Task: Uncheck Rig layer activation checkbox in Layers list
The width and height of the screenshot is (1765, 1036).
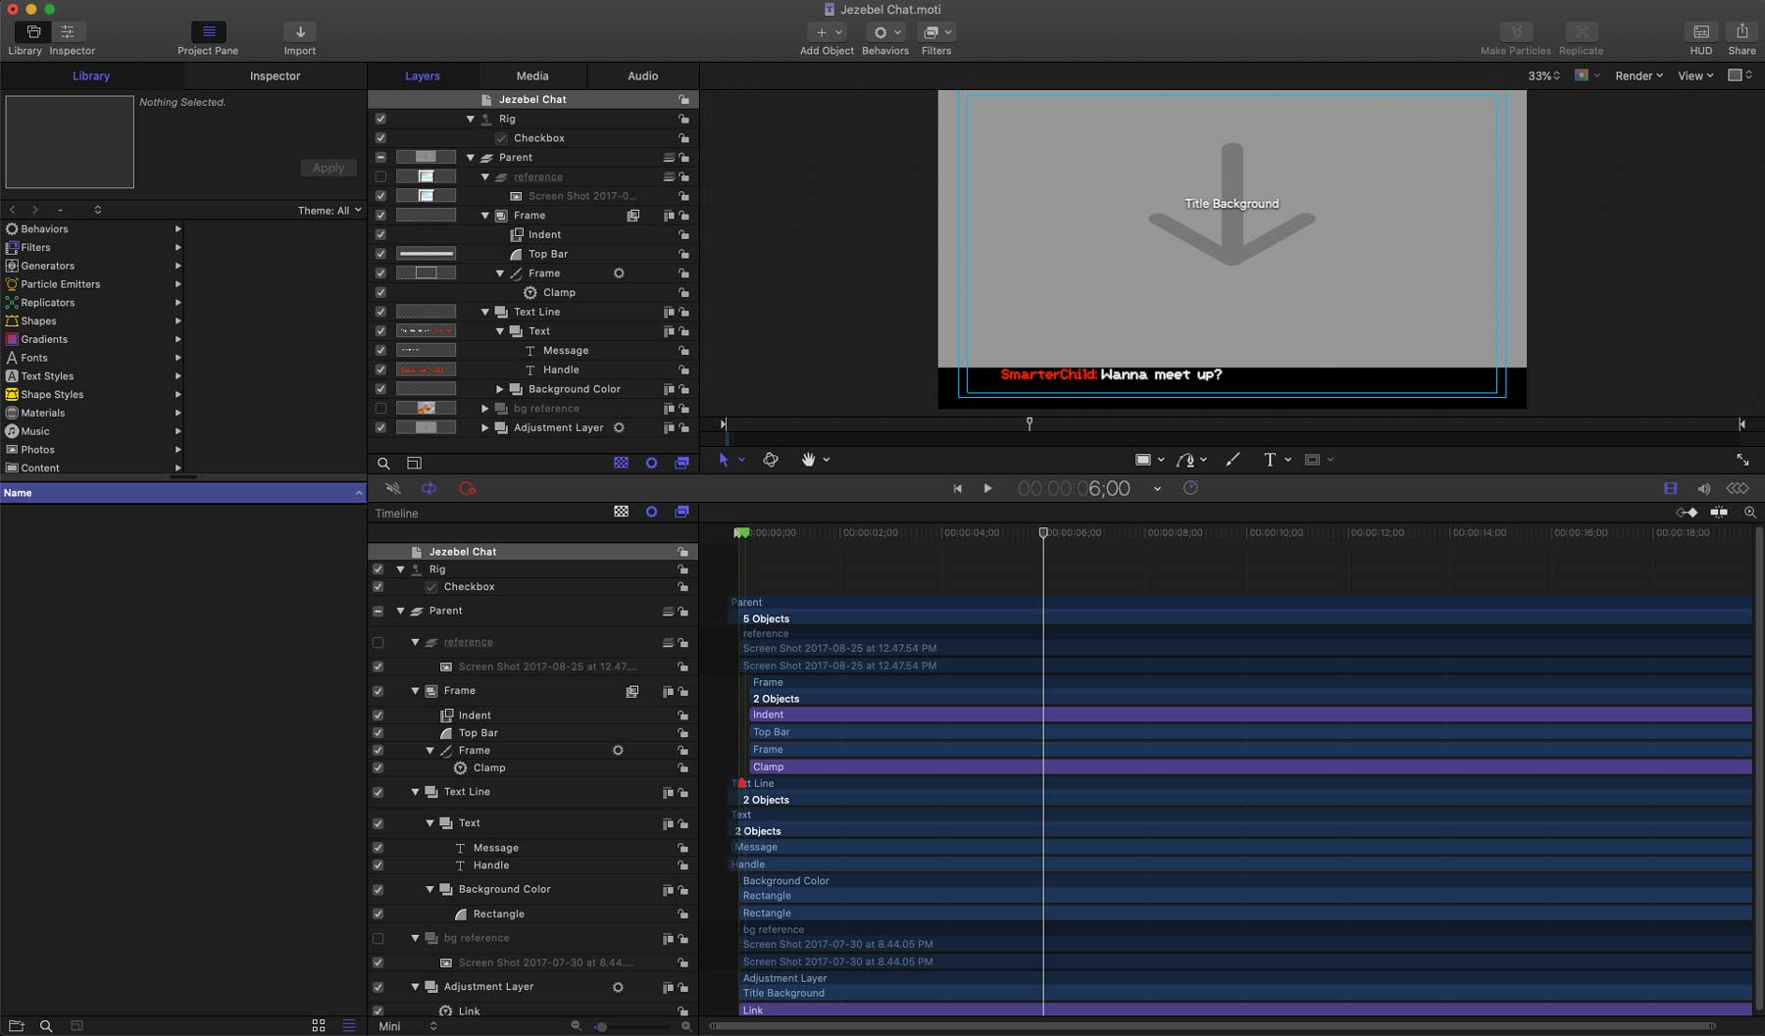Action: pos(380,119)
